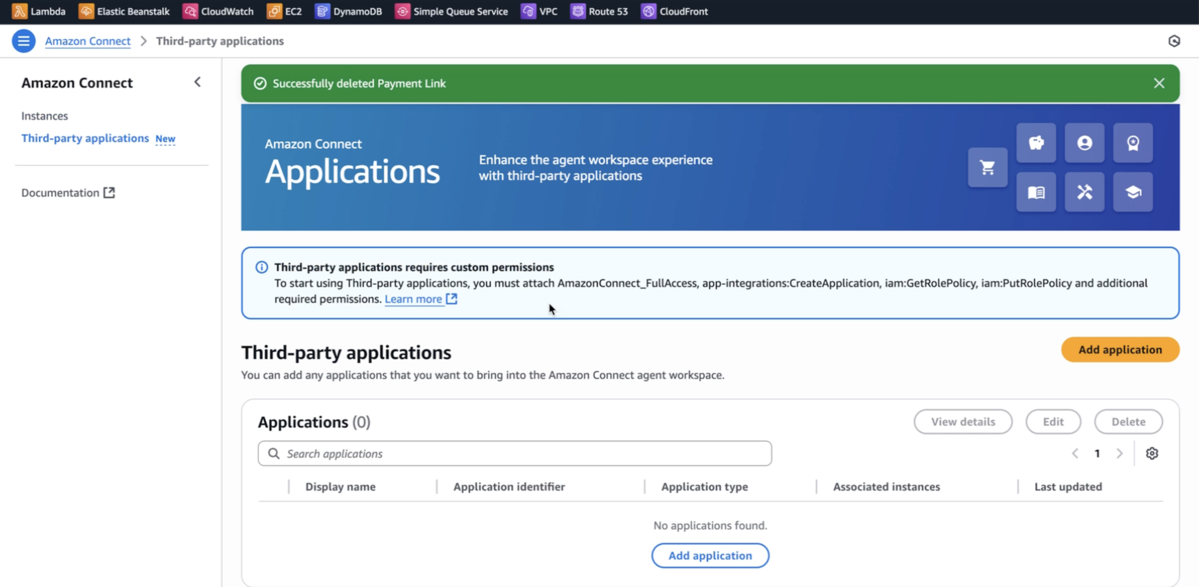Select Third-party applications sidebar item
The width and height of the screenshot is (1199, 587).
[85, 138]
